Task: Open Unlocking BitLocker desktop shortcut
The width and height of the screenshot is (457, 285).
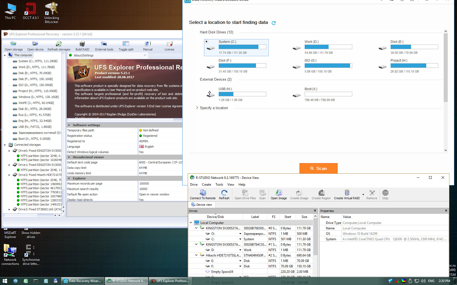Action: pyautogui.click(x=51, y=13)
